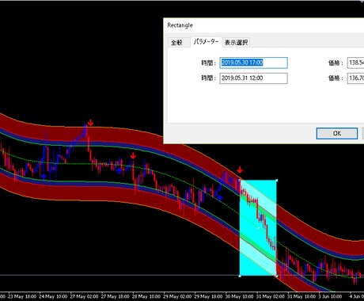Viewport: 364px width, 301px height.
Task: Click the time field showing 2019.05.30 17:00
Action: 253,63
